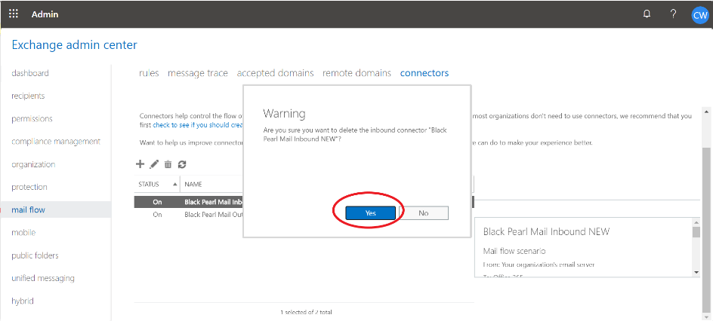Edit the selected connector with pencil icon
The image size is (713, 321).
click(154, 164)
